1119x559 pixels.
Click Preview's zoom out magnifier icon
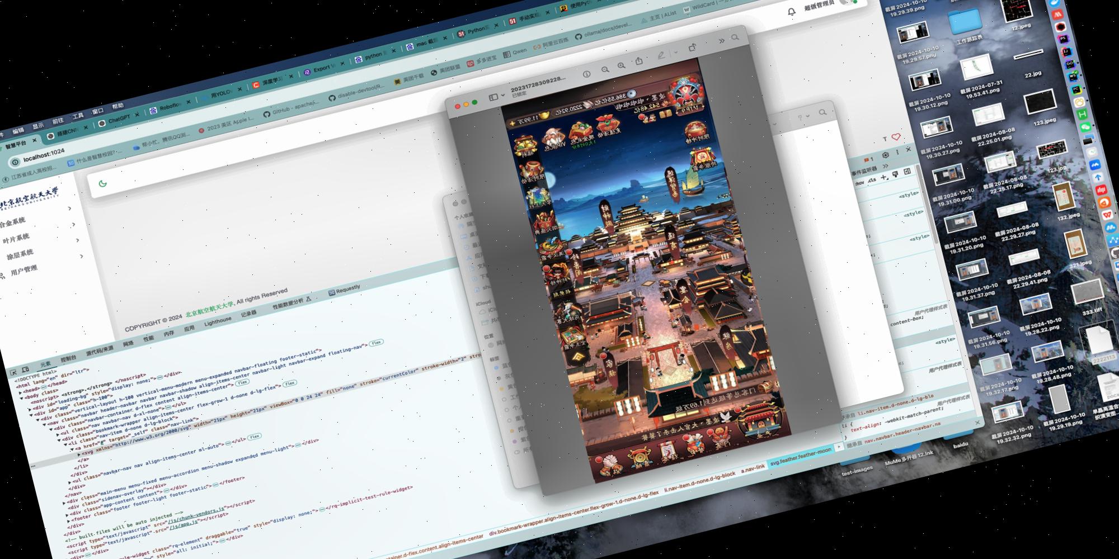pos(605,70)
